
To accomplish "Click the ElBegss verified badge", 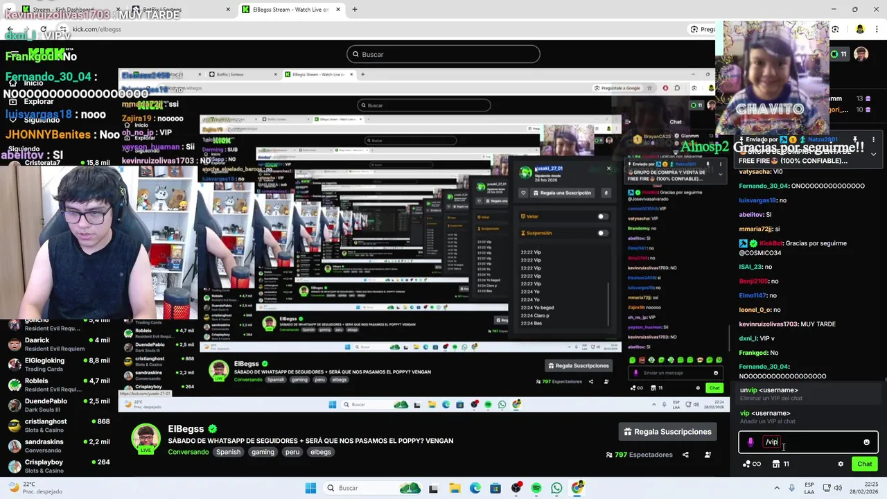I will click(213, 429).
